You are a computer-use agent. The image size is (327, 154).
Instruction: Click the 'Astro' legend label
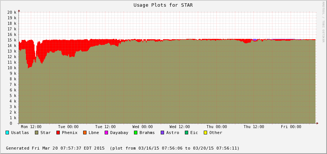[x=173, y=133]
